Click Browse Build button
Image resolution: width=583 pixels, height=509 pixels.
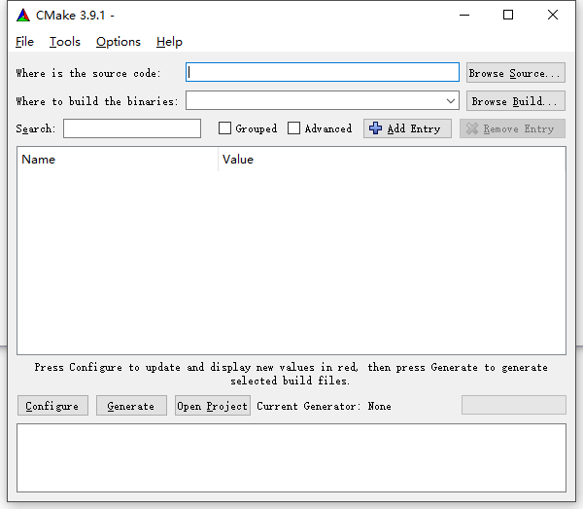[x=516, y=101]
